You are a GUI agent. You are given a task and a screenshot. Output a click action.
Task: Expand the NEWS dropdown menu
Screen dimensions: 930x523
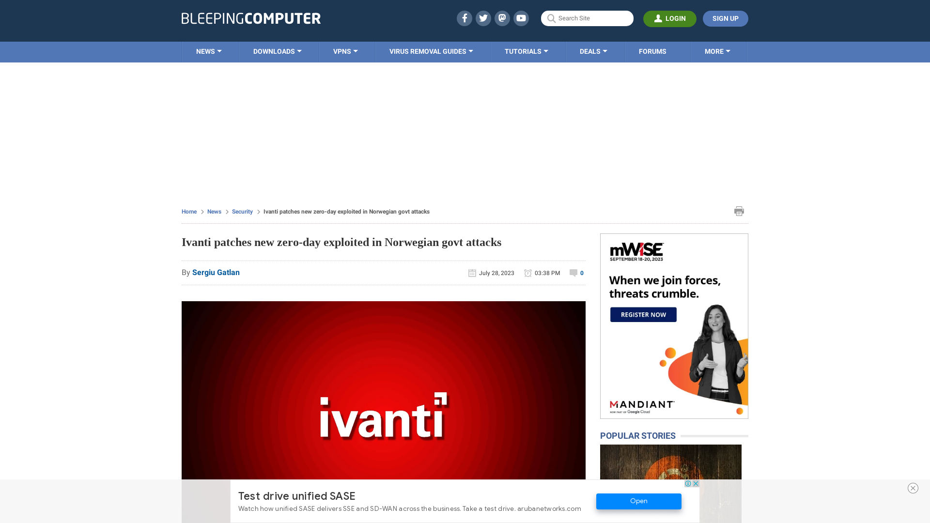point(209,51)
